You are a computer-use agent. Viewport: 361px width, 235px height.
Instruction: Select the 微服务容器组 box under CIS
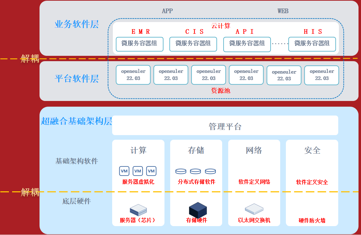193,44
